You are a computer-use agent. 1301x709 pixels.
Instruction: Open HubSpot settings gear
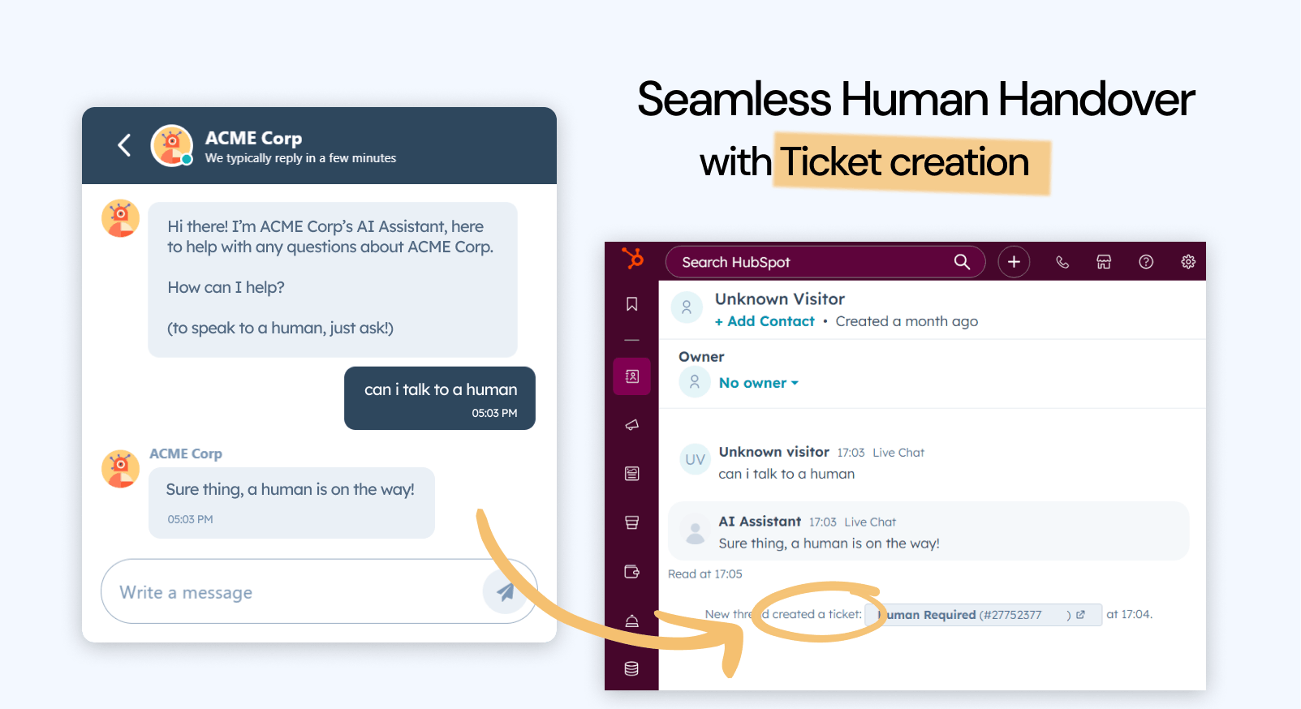coord(1187,261)
